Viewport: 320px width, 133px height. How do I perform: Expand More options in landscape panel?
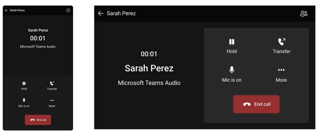point(281,70)
